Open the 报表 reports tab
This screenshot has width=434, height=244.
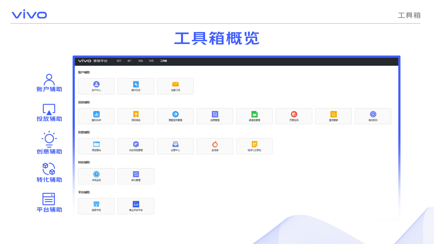pyautogui.click(x=141, y=61)
